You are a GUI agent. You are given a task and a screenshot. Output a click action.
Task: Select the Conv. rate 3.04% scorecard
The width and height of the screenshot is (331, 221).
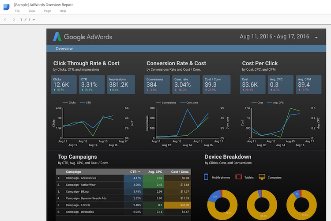point(186,84)
